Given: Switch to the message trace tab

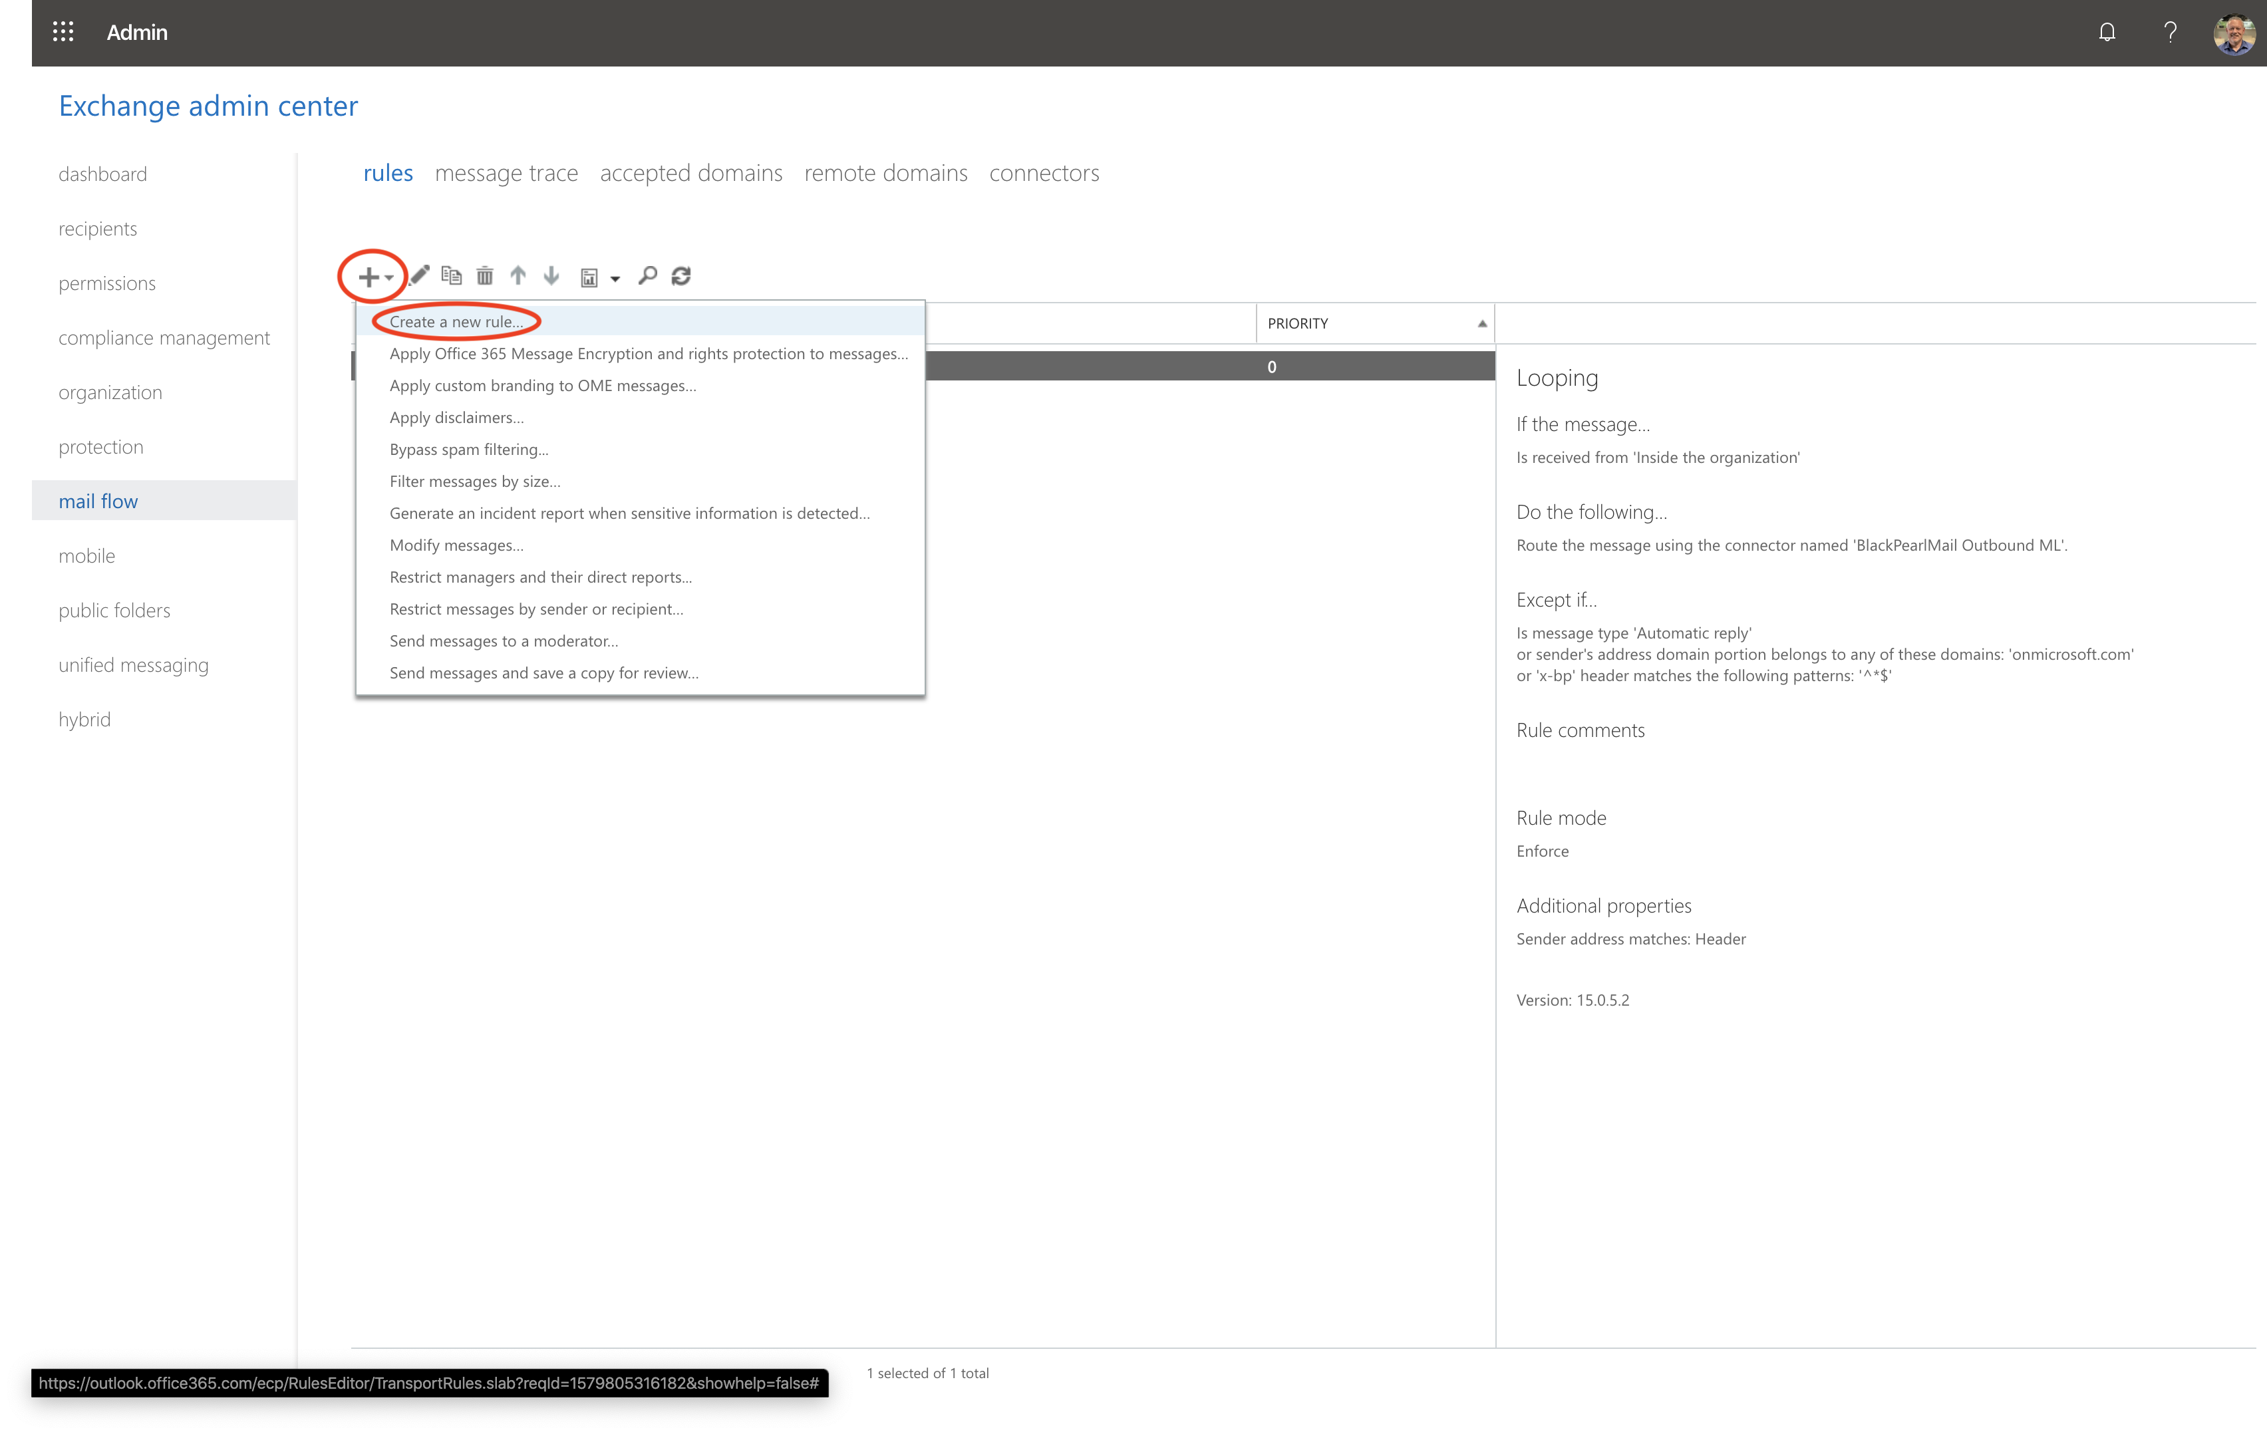Looking at the screenshot, I should tap(506, 173).
